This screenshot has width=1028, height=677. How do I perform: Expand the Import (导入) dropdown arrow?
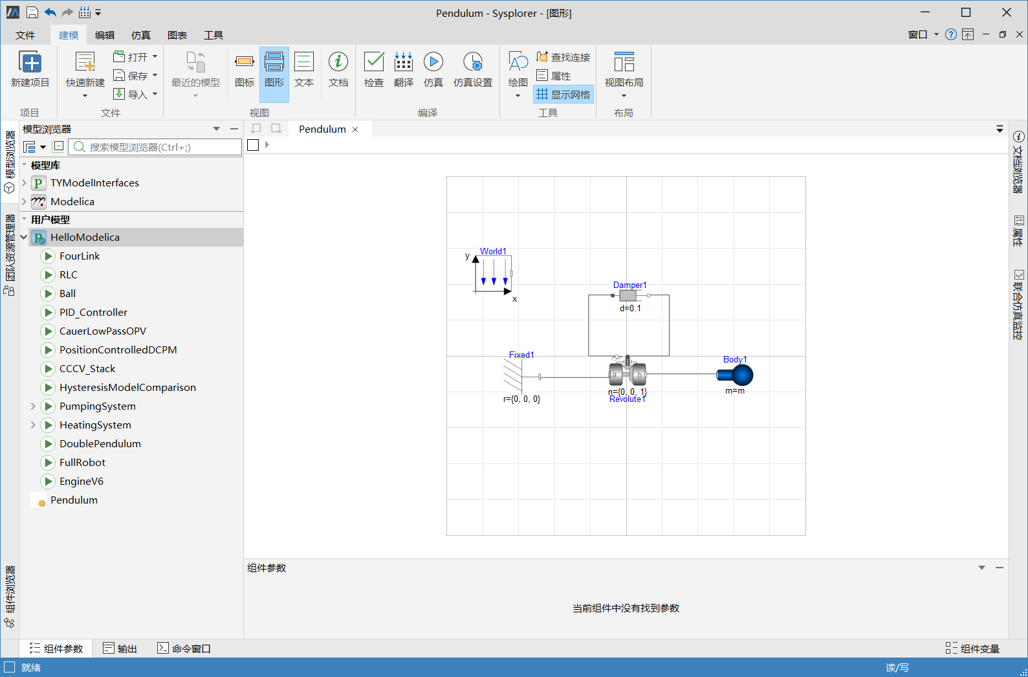tap(155, 94)
